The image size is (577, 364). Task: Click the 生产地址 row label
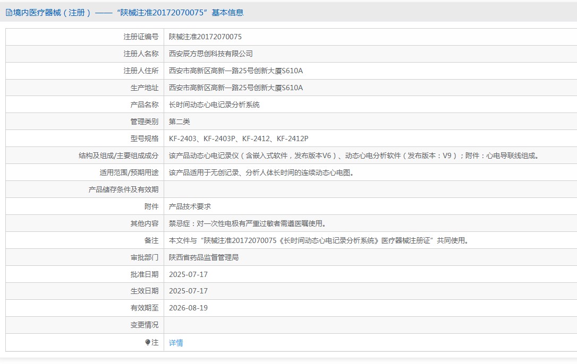(x=144, y=88)
